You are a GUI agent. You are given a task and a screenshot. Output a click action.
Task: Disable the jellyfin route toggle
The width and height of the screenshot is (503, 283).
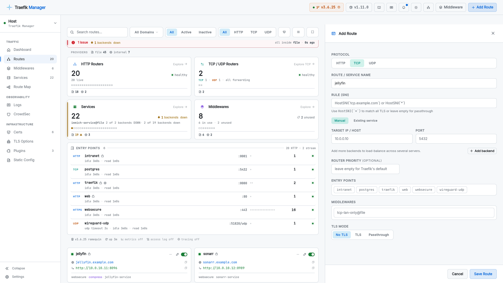(184, 254)
